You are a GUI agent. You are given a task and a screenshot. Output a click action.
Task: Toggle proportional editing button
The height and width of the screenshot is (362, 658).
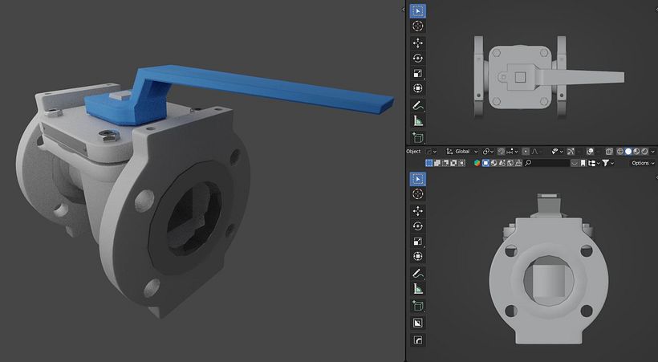point(526,151)
